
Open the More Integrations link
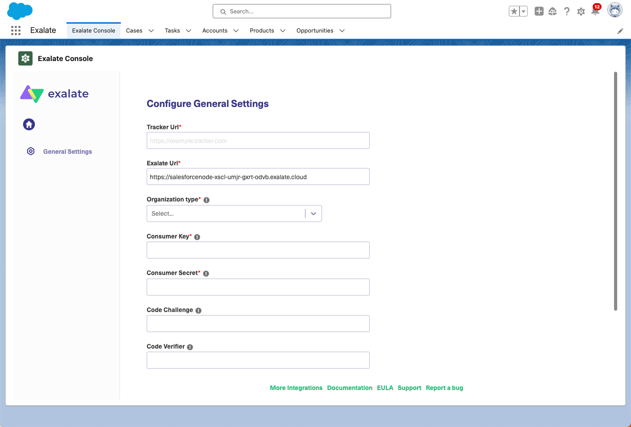coord(296,388)
